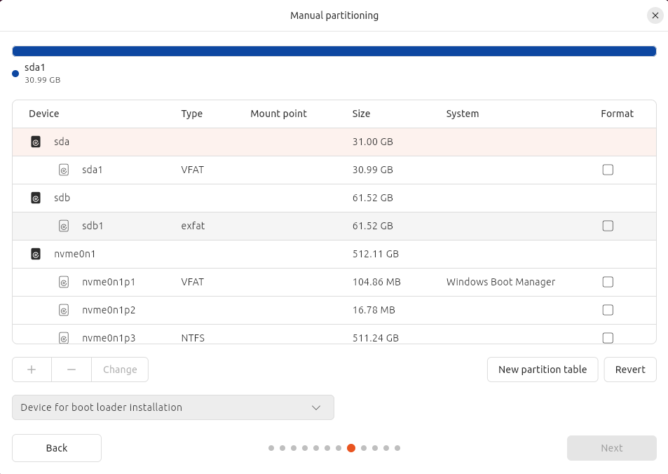
Task: Toggle Format checkbox for sdb1
Action: (x=608, y=226)
